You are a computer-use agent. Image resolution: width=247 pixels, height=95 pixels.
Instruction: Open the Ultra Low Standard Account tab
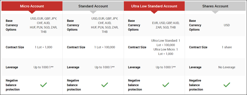pos(154,6)
